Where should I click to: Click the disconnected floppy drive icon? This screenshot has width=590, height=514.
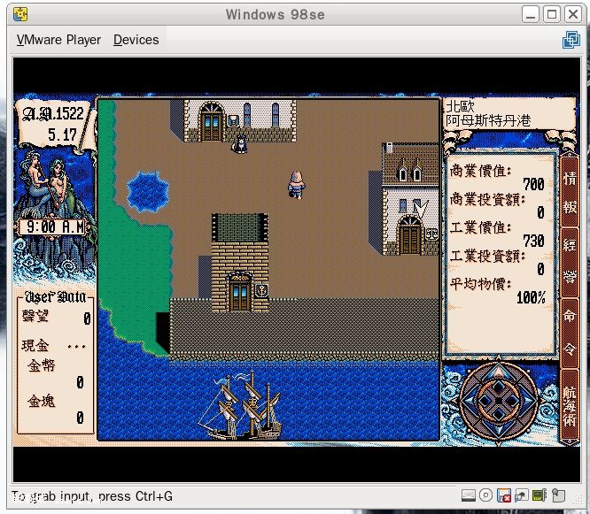tap(504, 495)
